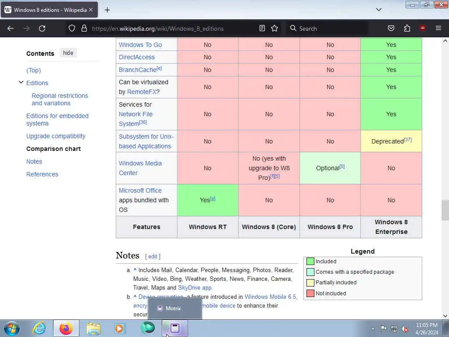Go to Editions for embedded systems
The image size is (449, 337).
click(x=57, y=119)
